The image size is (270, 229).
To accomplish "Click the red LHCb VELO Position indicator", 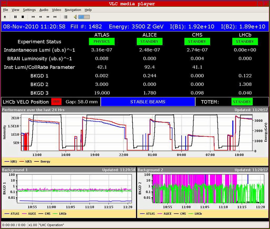I will point(56,102).
